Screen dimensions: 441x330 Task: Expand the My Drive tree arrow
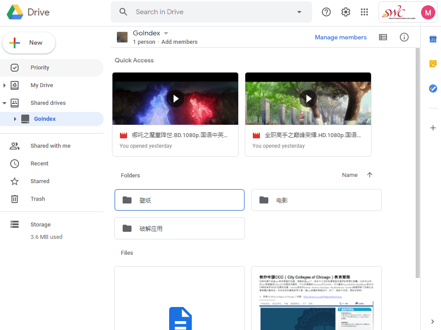click(4, 85)
